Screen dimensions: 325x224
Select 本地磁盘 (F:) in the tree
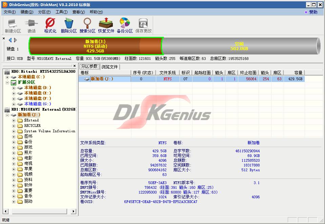(38, 99)
